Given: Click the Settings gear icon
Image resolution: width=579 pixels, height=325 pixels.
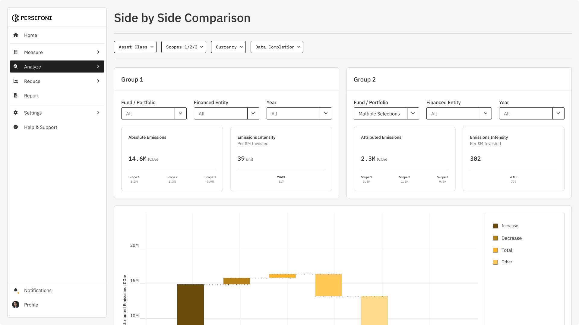Looking at the screenshot, I should click(16, 113).
